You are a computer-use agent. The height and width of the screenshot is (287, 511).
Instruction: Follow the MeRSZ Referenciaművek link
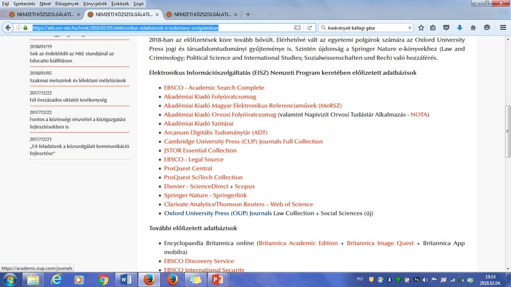tap(253, 106)
